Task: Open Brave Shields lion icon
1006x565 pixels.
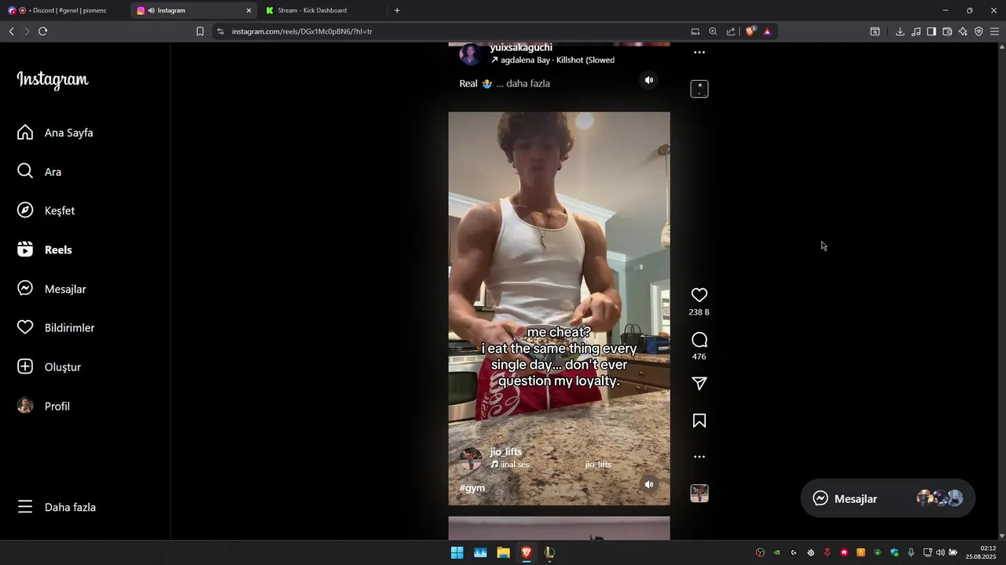Action: pos(750,31)
